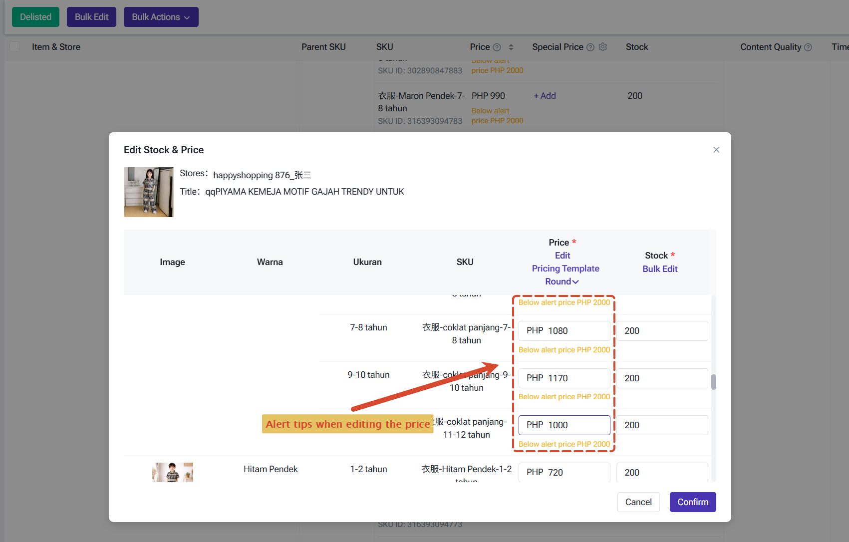Click the price field showing PHP 1080

564,331
